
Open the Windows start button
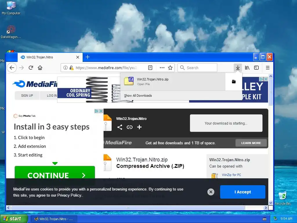point(14,219)
